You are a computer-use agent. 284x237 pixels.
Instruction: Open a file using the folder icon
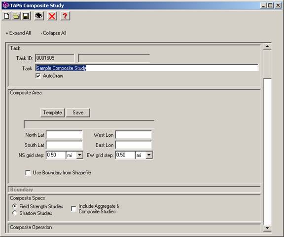click(16, 16)
